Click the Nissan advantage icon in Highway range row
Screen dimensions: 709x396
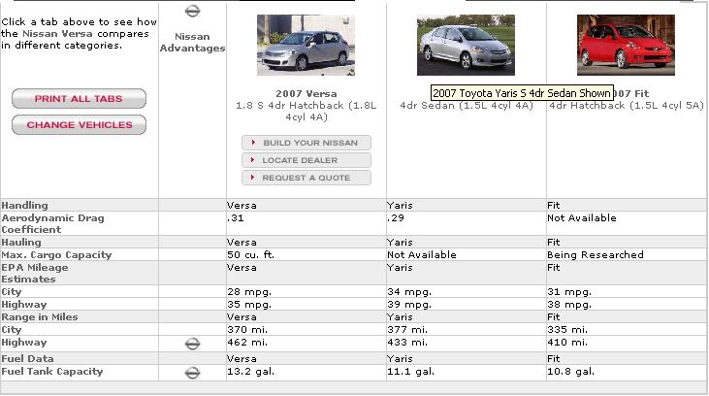point(192,344)
